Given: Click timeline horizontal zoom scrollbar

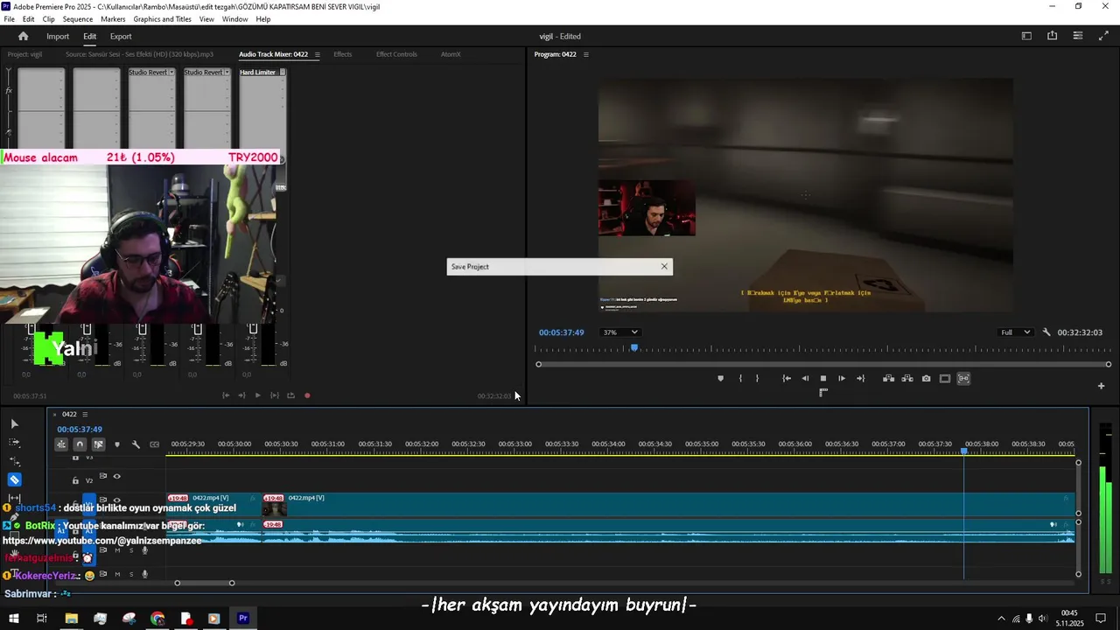Looking at the screenshot, I should (x=204, y=583).
